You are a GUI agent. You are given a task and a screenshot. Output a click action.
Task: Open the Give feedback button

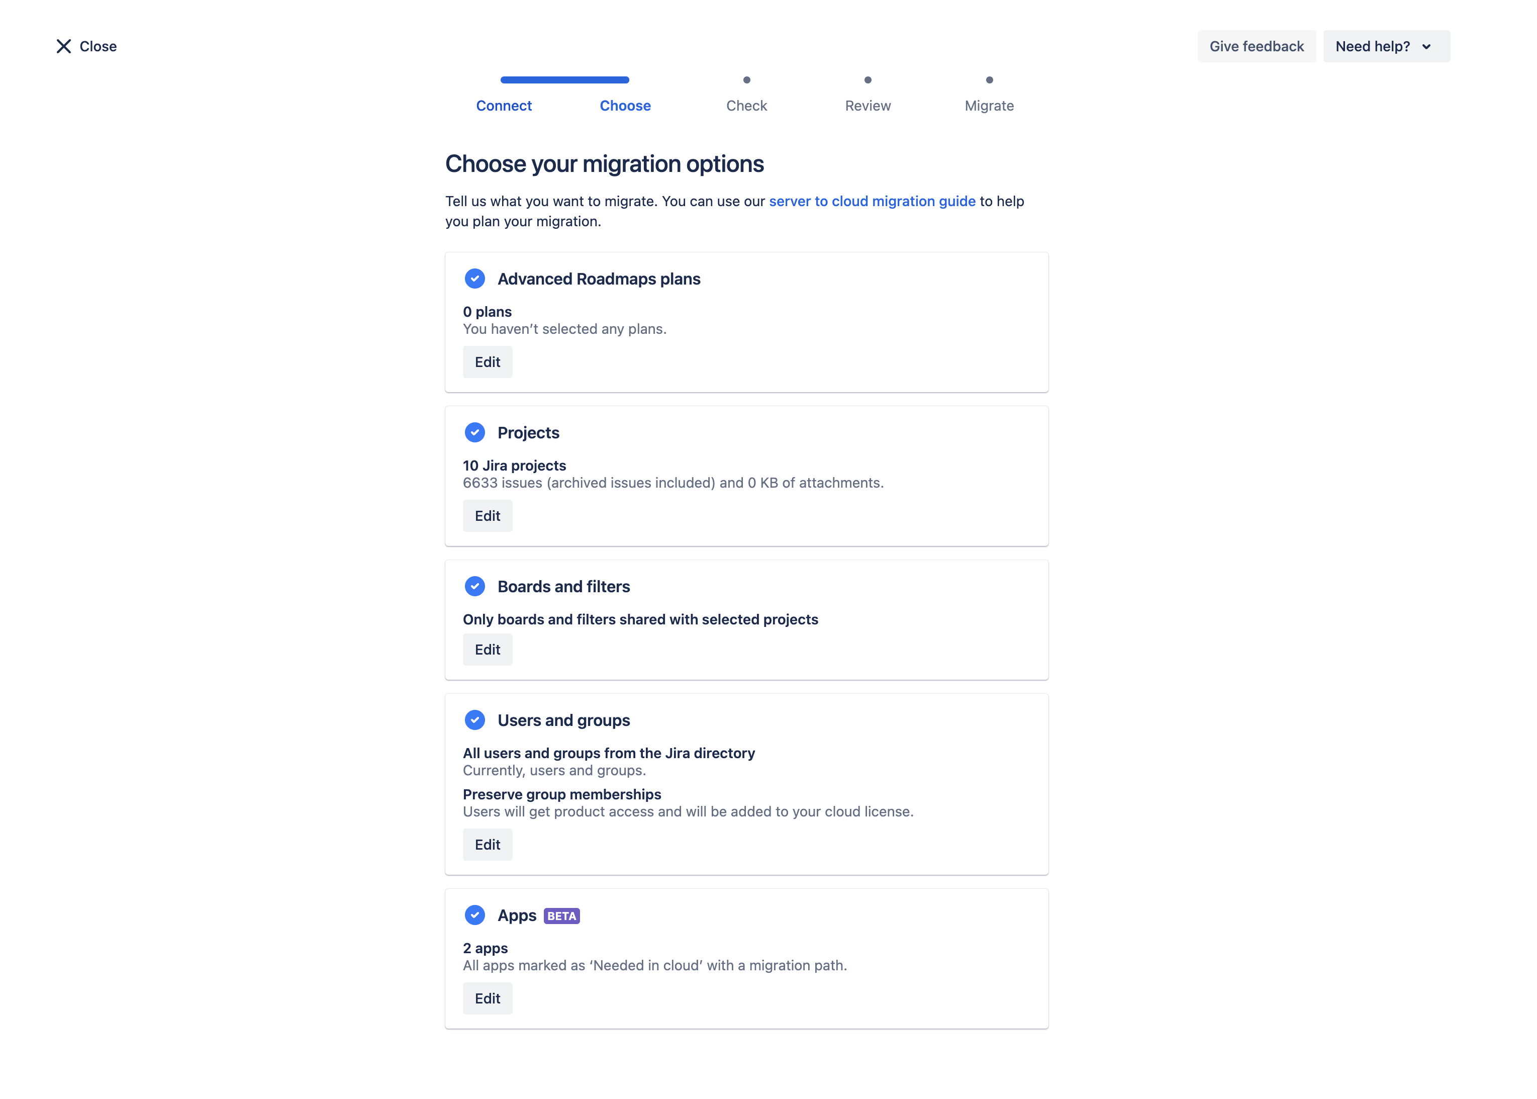(x=1256, y=46)
